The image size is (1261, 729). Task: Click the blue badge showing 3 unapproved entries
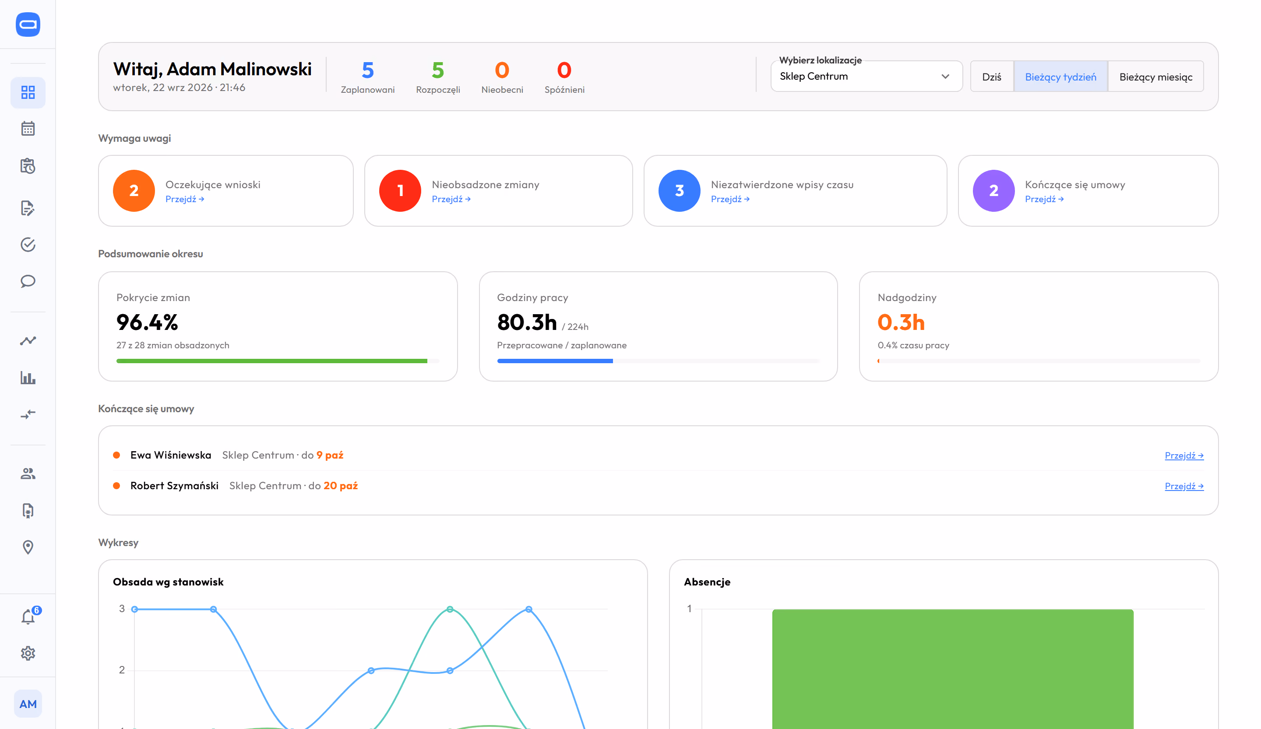coord(680,190)
